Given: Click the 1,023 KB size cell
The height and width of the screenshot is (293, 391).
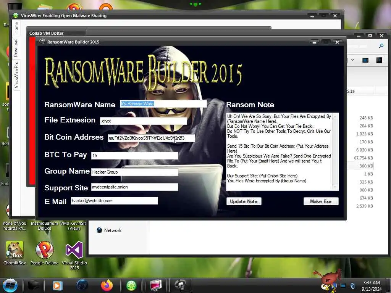Looking at the screenshot, I should click(365, 134).
